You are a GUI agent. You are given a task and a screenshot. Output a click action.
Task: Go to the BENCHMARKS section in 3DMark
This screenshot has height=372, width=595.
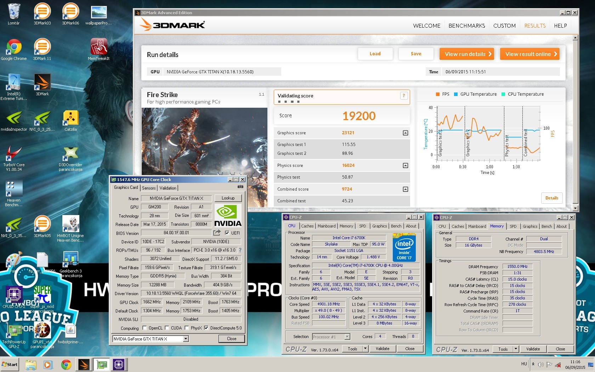click(x=467, y=26)
